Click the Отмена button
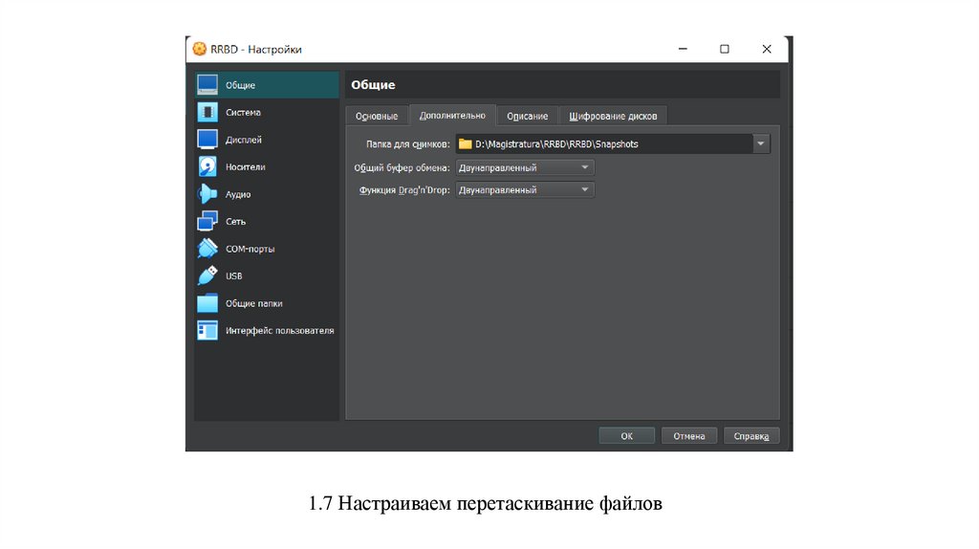The width and height of the screenshot is (979, 549). point(688,436)
